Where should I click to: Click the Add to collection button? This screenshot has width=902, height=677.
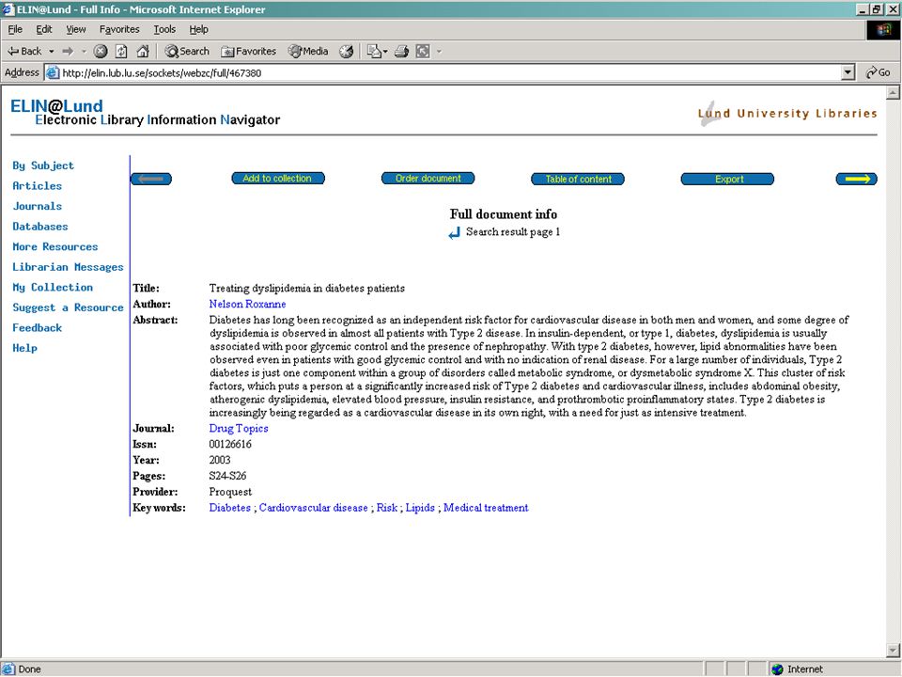click(278, 179)
